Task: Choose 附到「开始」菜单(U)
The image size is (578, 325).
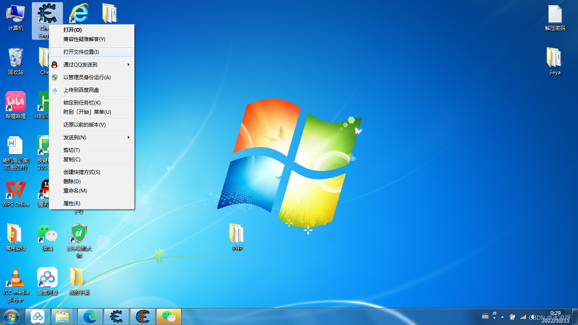Action: click(92, 112)
